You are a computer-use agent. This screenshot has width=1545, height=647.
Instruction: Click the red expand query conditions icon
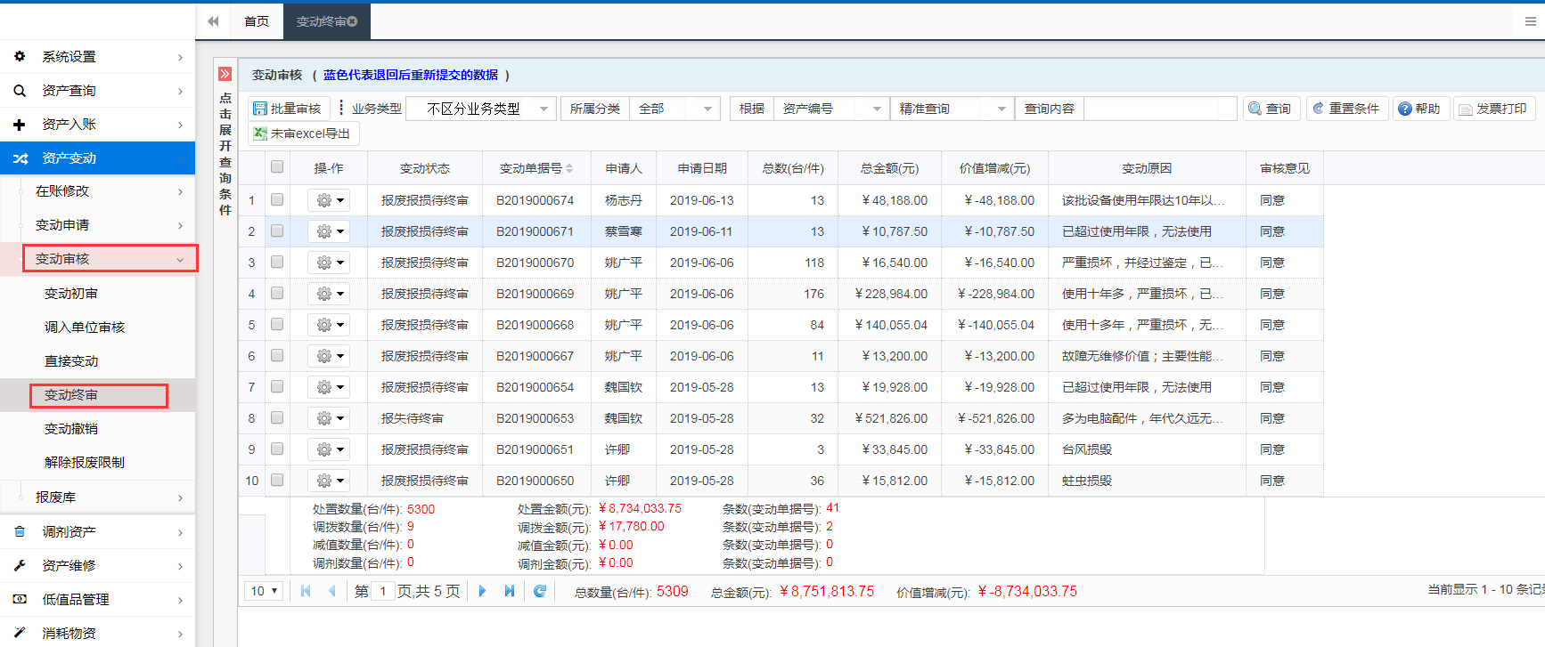click(x=225, y=74)
